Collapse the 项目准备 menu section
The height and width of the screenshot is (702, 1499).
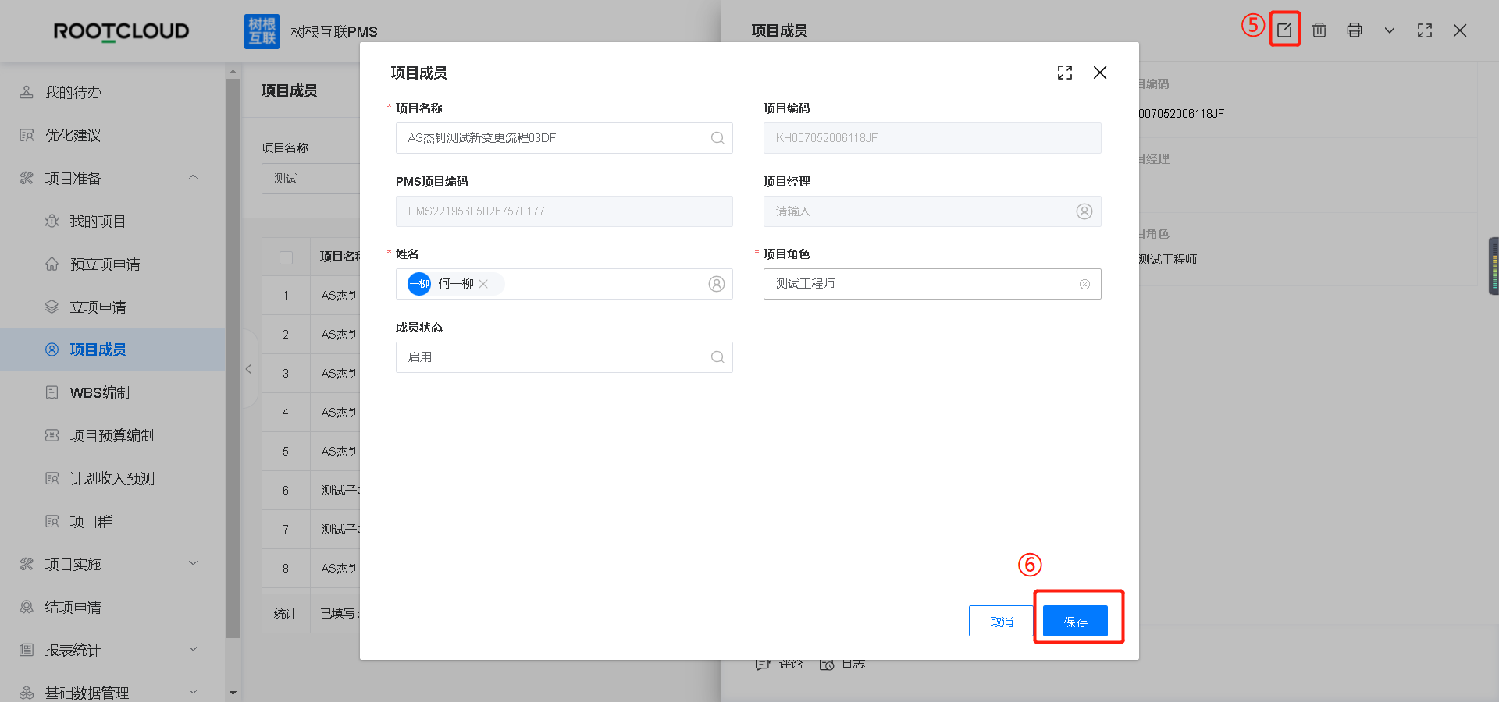(x=194, y=178)
